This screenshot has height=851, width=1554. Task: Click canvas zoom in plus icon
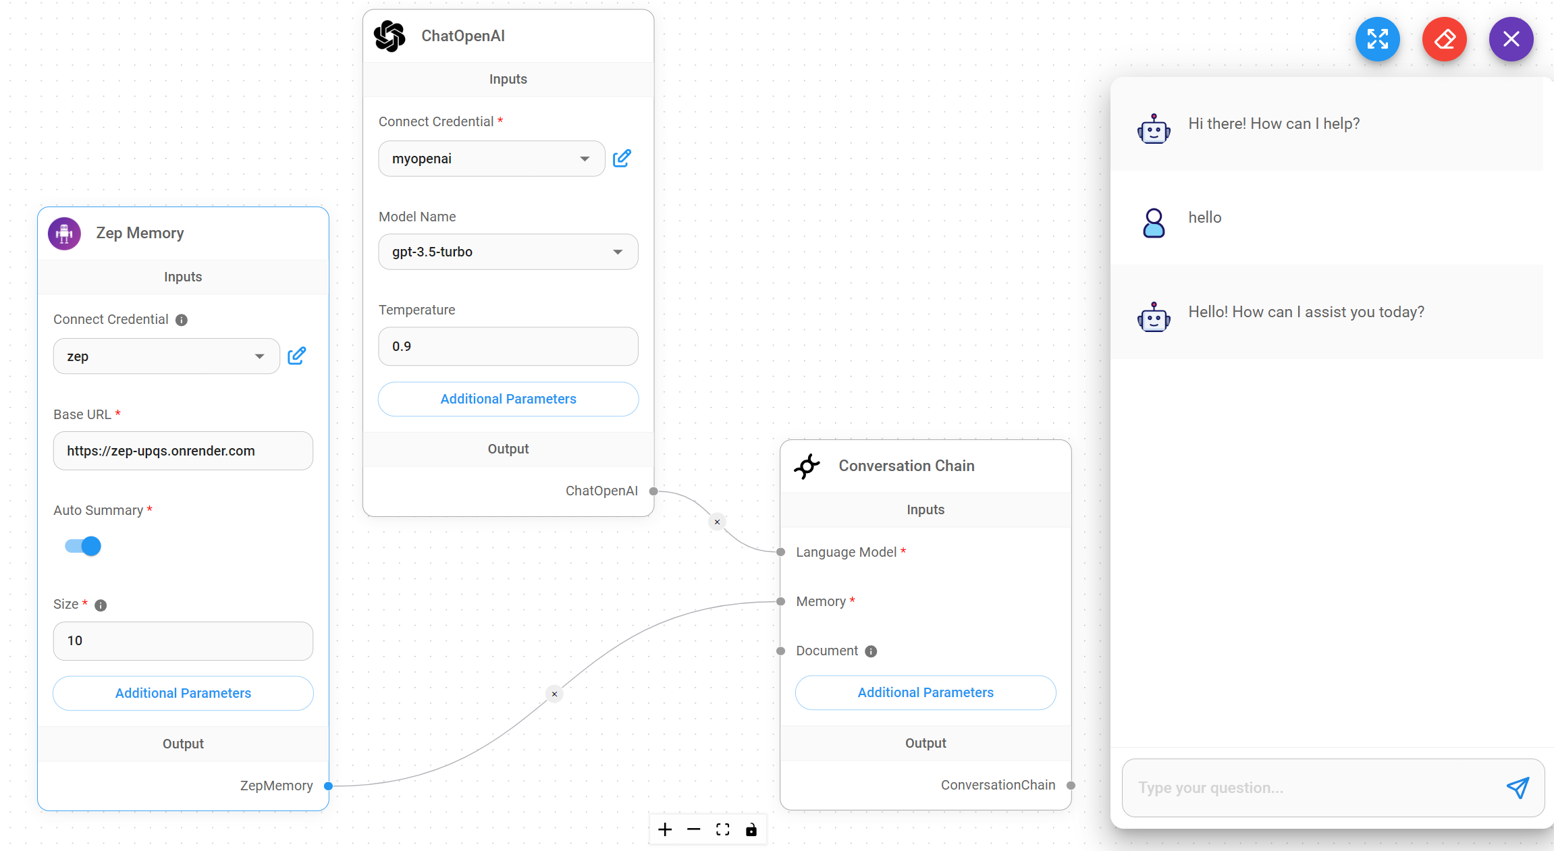pyautogui.click(x=665, y=829)
